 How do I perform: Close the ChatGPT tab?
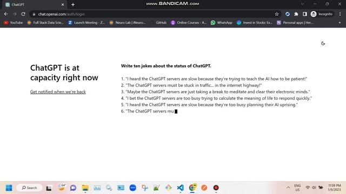pyautogui.click(x=63, y=5)
